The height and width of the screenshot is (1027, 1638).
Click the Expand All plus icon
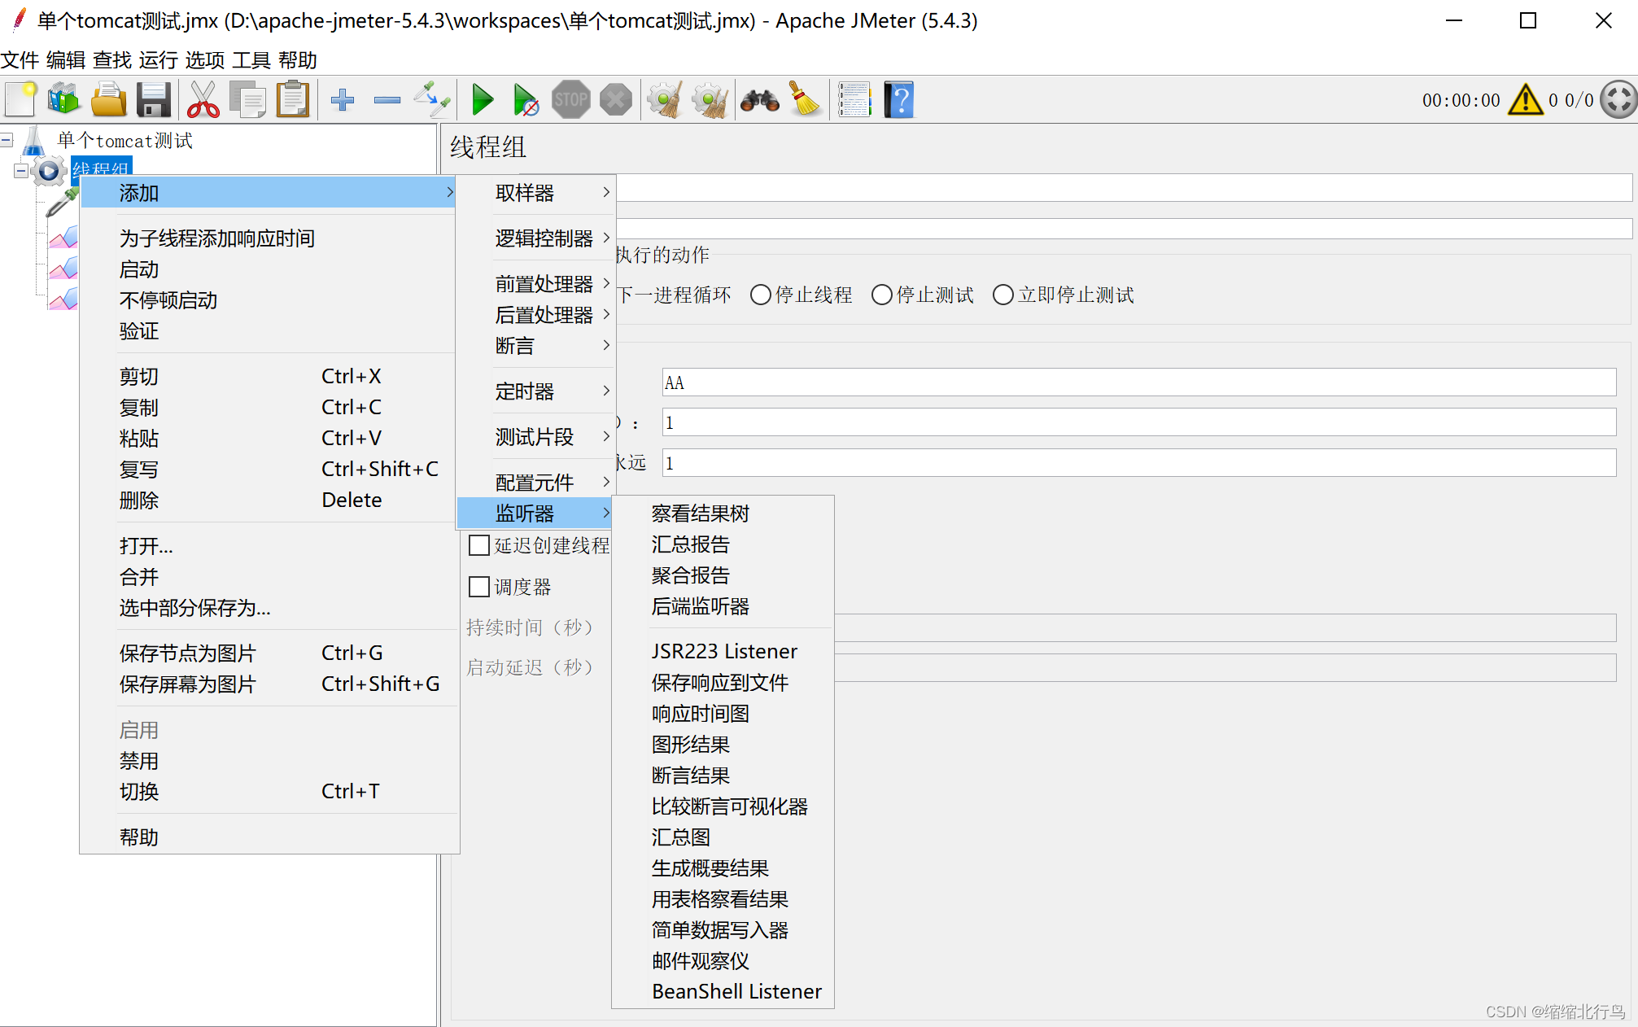(x=343, y=100)
